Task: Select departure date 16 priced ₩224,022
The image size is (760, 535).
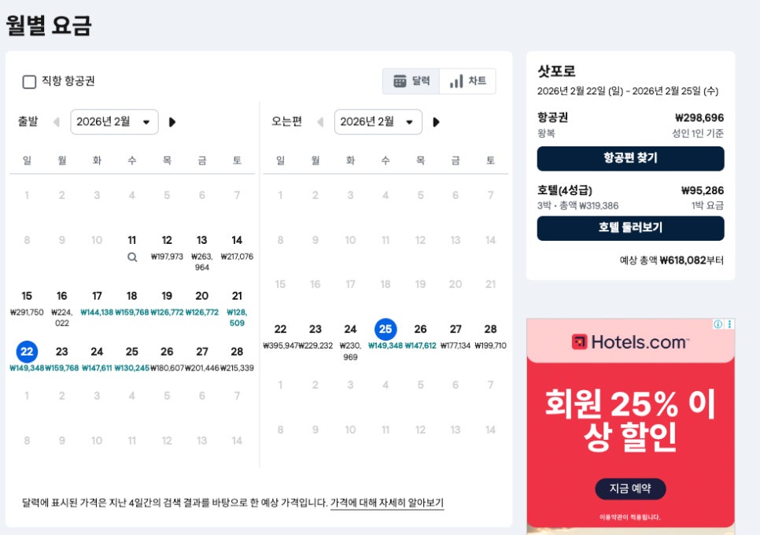Action: (x=62, y=308)
